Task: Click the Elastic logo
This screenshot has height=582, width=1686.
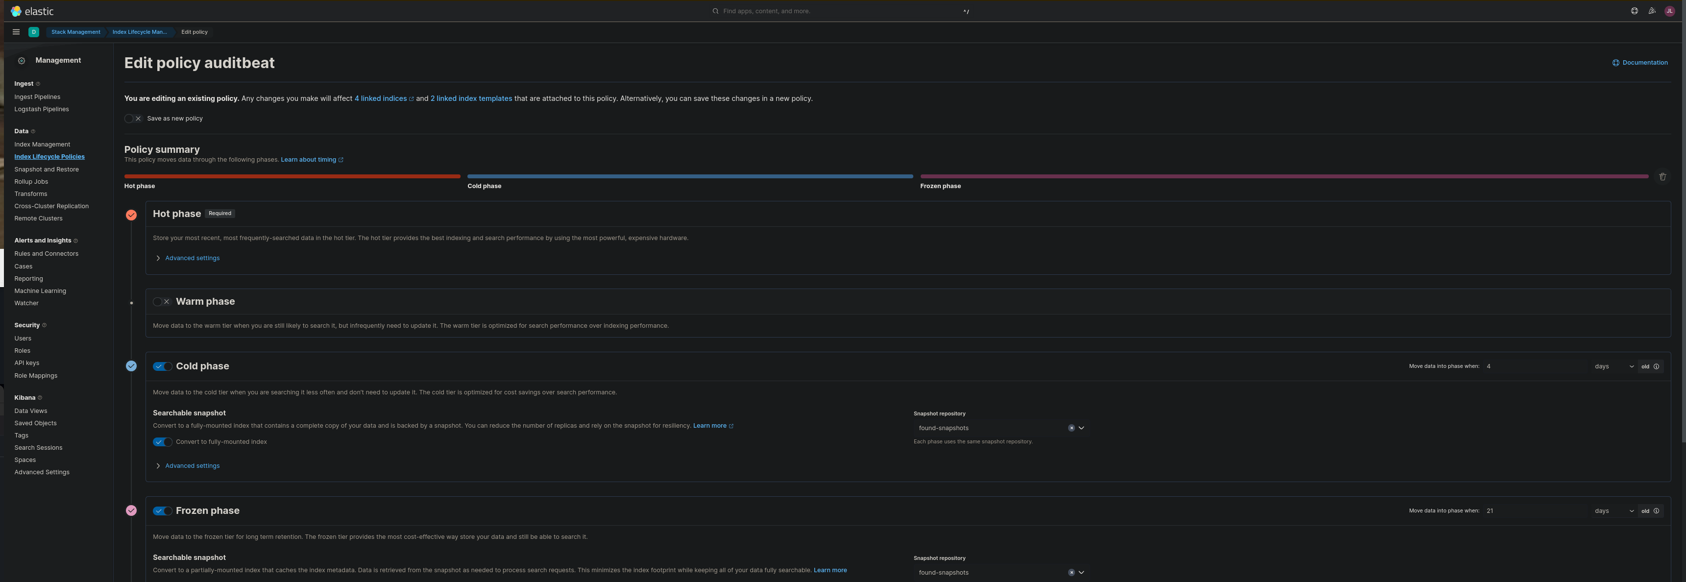Action: pyautogui.click(x=32, y=11)
